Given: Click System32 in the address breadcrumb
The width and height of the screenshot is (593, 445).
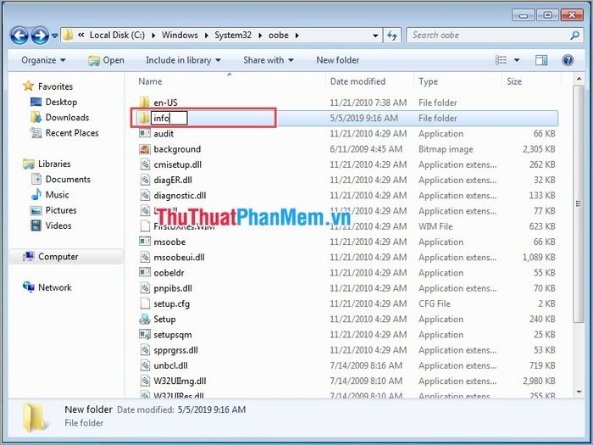Looking at the screenshot, I should coord(233,36).
